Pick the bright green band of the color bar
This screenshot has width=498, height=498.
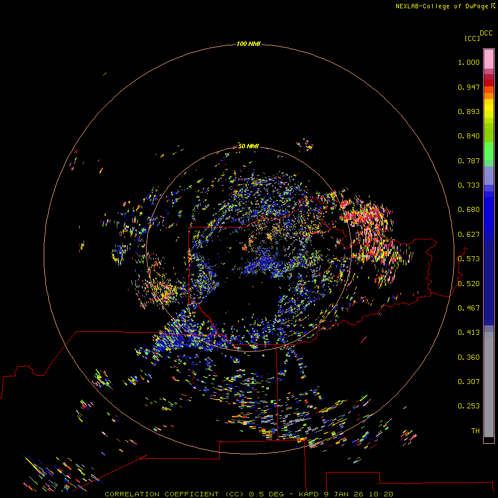pyautogui.click(x=489, y=151)
